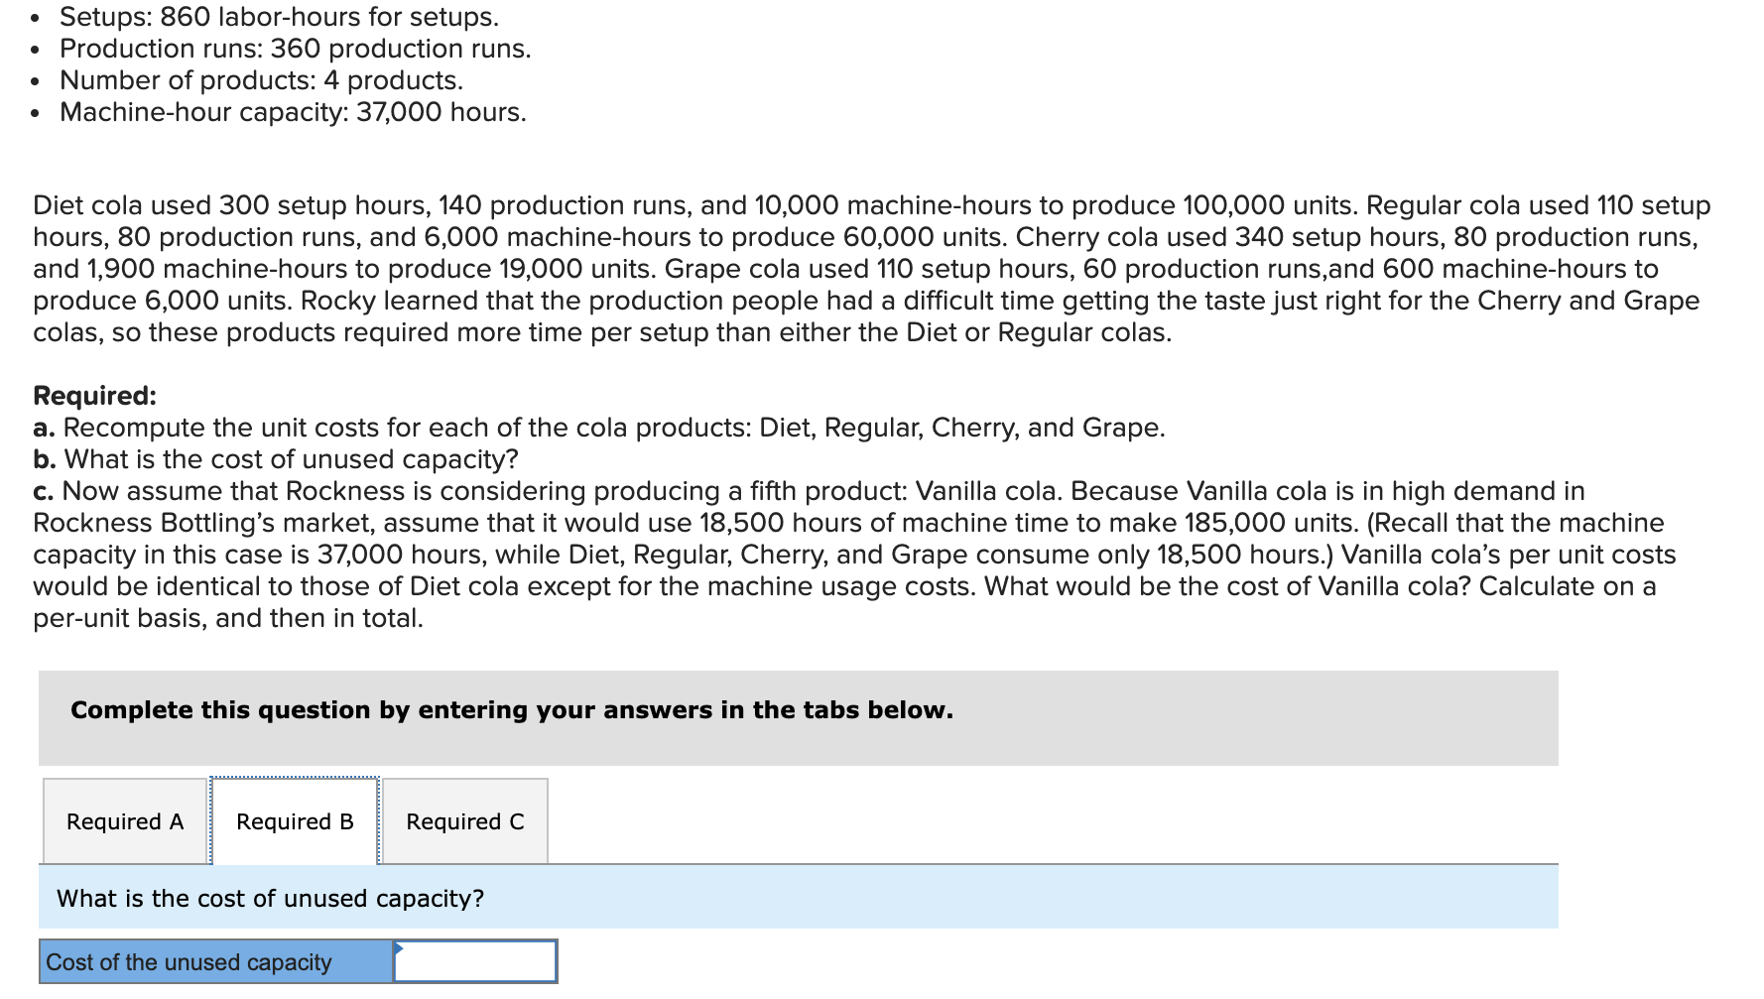Click the cost of unused capacity input field
The height and width of the screenshot is (999, 1764).
tap(476, 960)
